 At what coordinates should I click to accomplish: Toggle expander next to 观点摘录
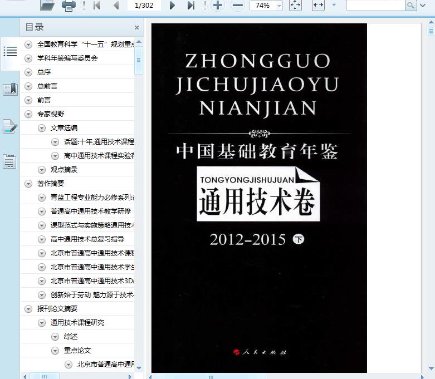coord(42,170)
